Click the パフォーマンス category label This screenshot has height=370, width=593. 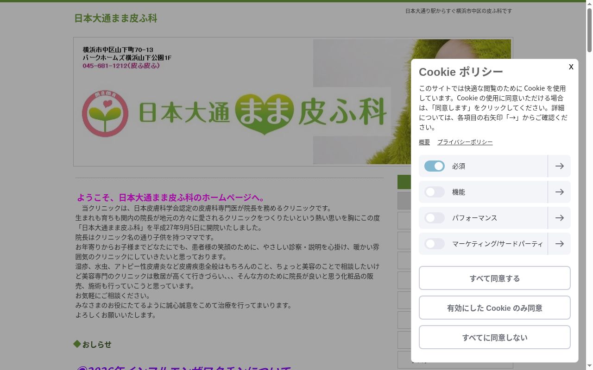pos(474,218)
